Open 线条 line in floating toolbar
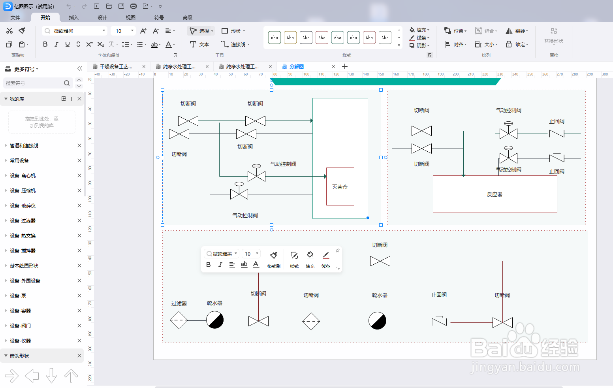The width and height of the screenshot is (613, 388). click(x=326, y=259)
